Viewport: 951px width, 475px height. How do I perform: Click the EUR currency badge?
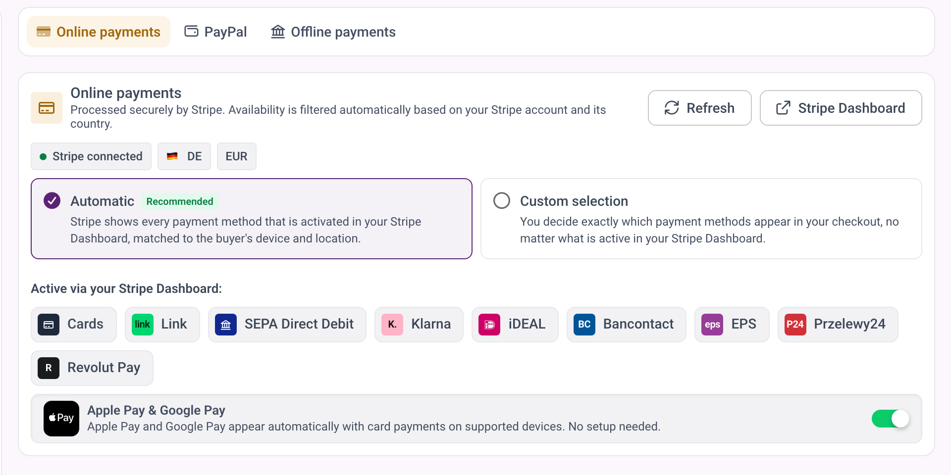(x=237, y=156)
